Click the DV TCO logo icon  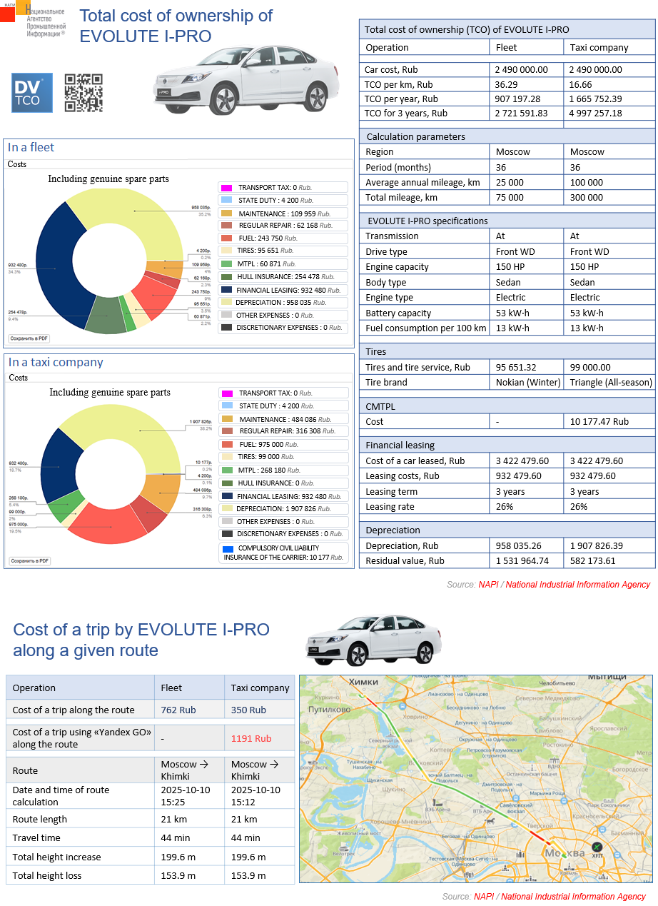(32, 93)
